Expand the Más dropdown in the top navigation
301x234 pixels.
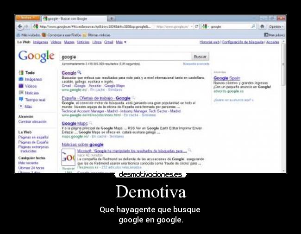(x=121, y=42)
